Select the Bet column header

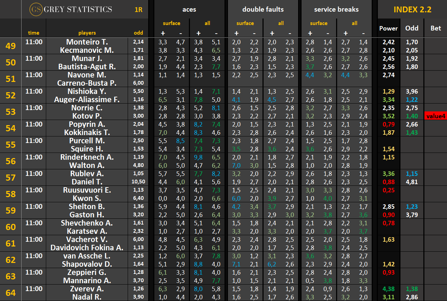(435, 28)
